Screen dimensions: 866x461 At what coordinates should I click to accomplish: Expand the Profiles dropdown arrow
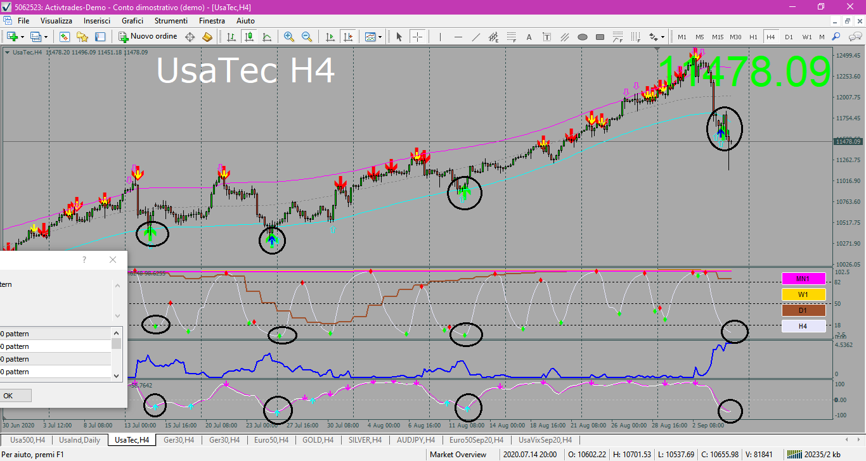point(46,37)
